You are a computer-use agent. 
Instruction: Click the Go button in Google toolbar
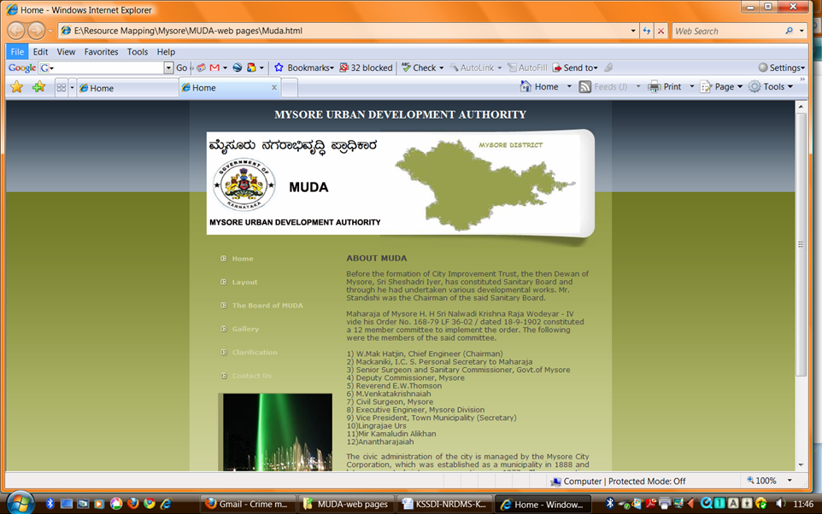click(181, 67)
